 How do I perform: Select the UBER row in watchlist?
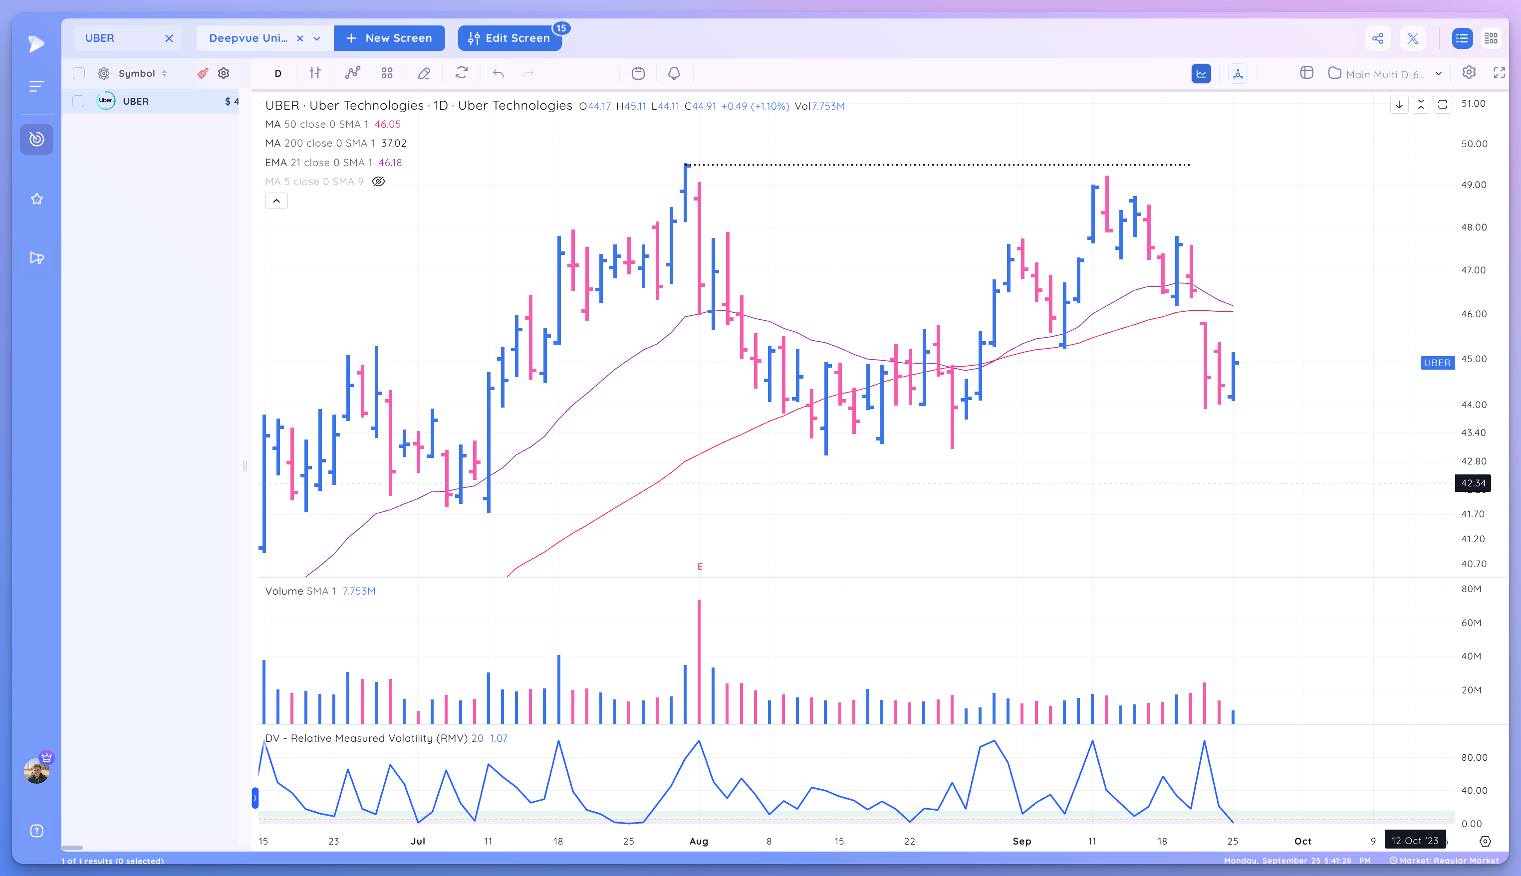click(150, 101)
